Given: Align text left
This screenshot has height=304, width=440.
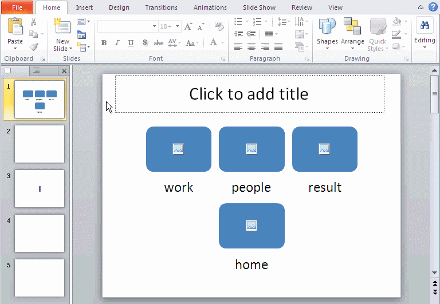Looking at the screenshot, I should (x=238, y=46).
